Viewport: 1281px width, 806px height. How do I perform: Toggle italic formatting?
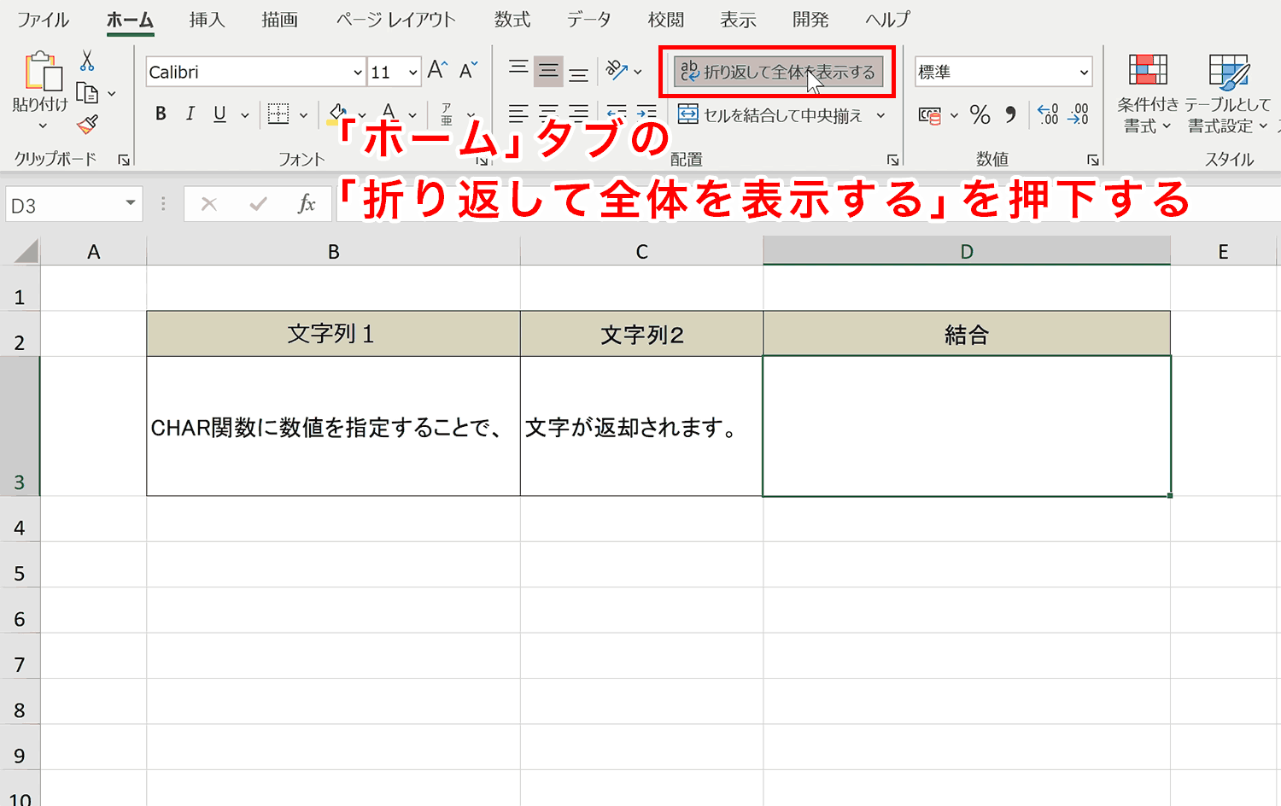tap(190, 114)
